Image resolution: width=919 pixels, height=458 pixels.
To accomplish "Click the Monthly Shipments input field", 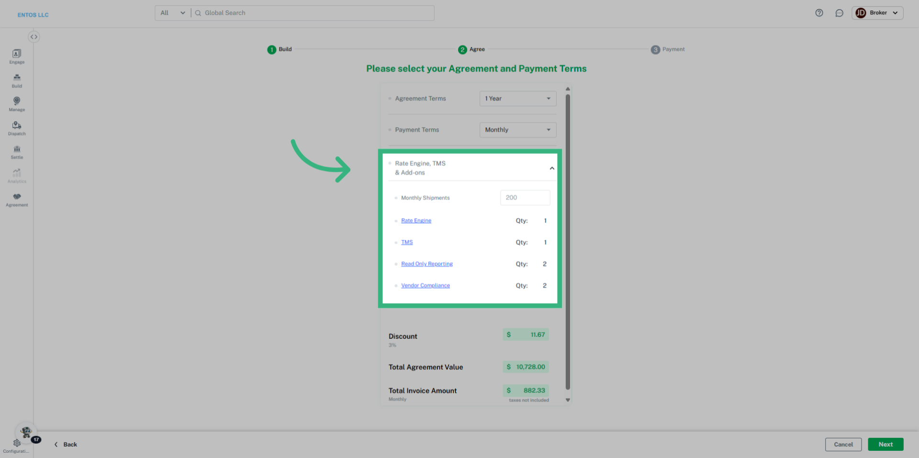I will point(525,198).
